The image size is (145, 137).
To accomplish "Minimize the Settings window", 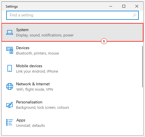I will tap(111, 6).
